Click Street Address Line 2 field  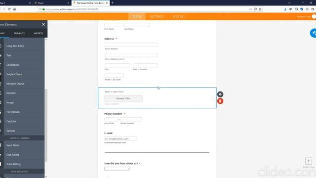click(x=131, y=55)
